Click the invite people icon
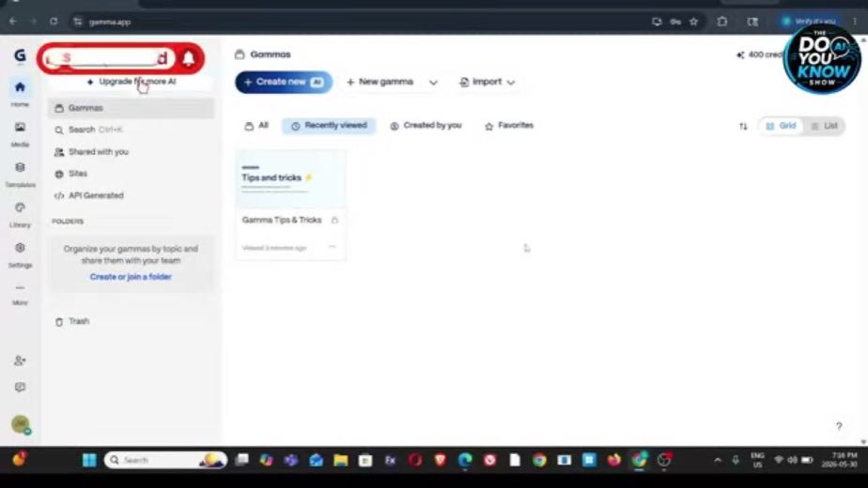 point(20,360)
